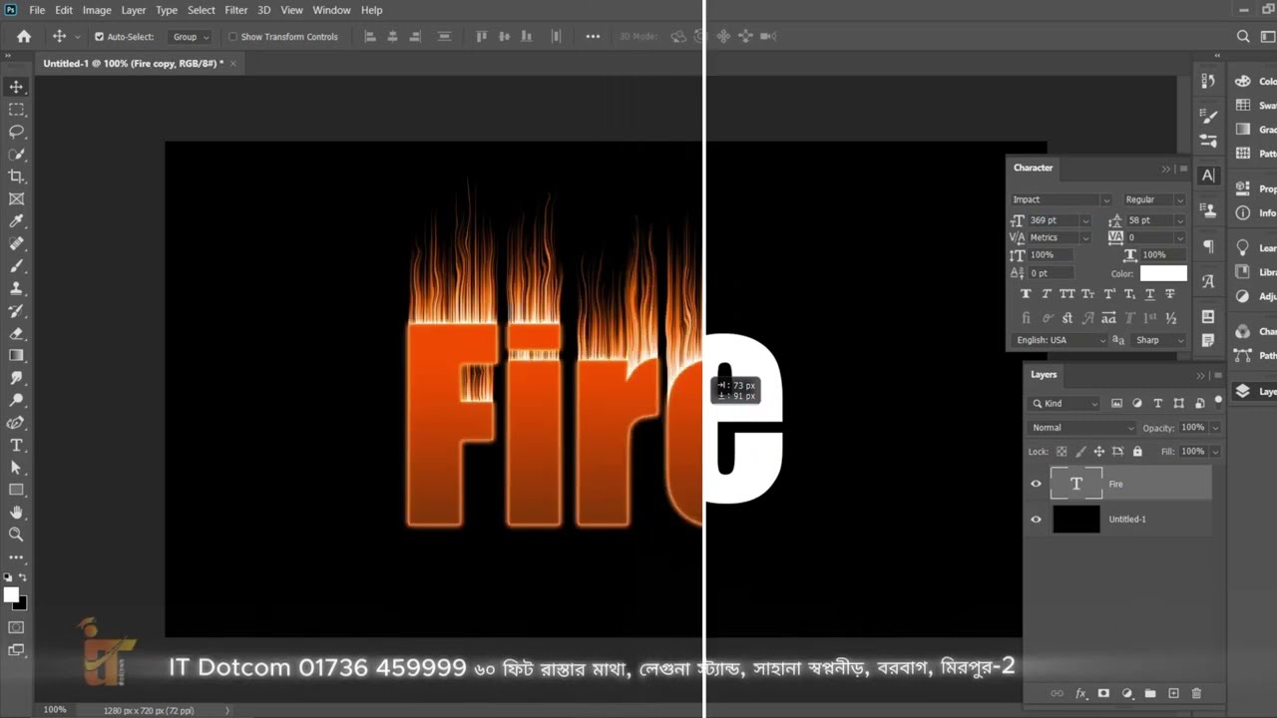Viewport: 1277px width, 718px height.
Task: Open the 58 pt leading dropdown
Action: click(1180, 220)
